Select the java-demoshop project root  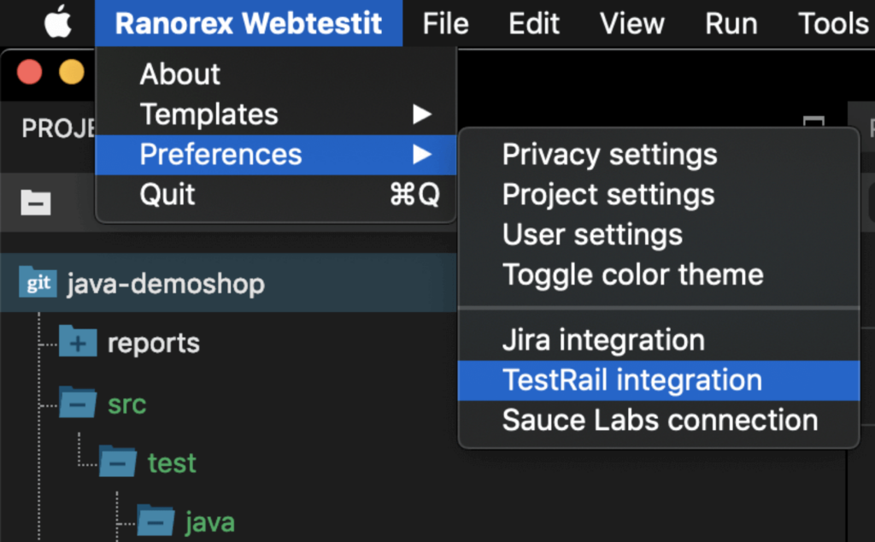(x=166, y=284)
